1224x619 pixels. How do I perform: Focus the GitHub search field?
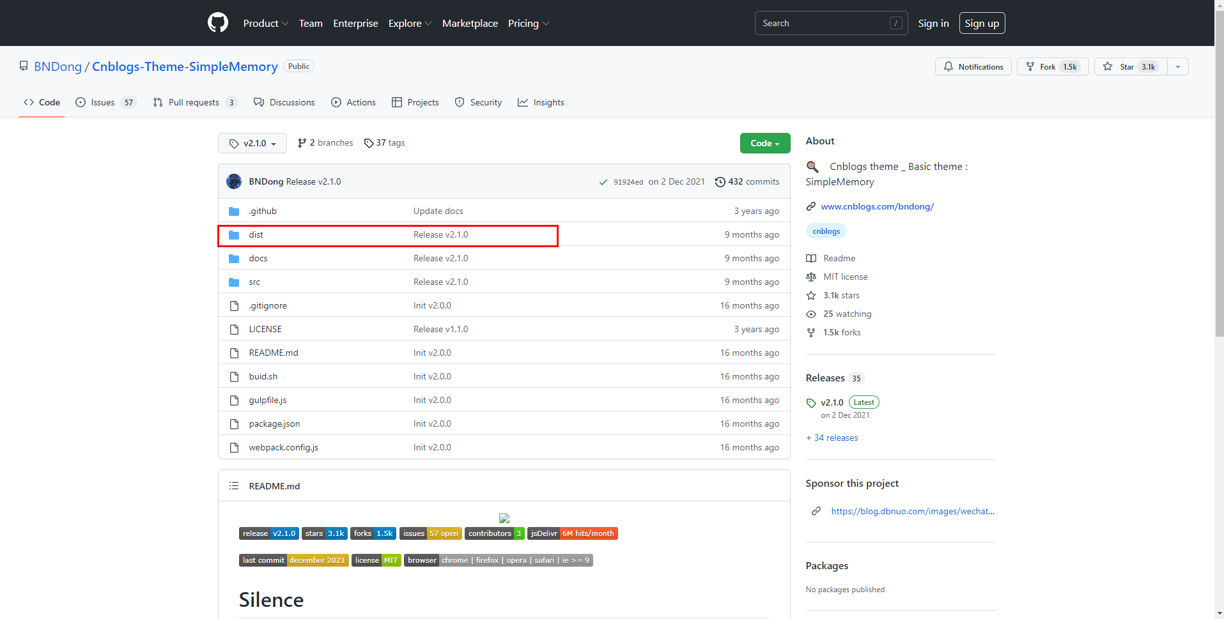pos(831,23)
